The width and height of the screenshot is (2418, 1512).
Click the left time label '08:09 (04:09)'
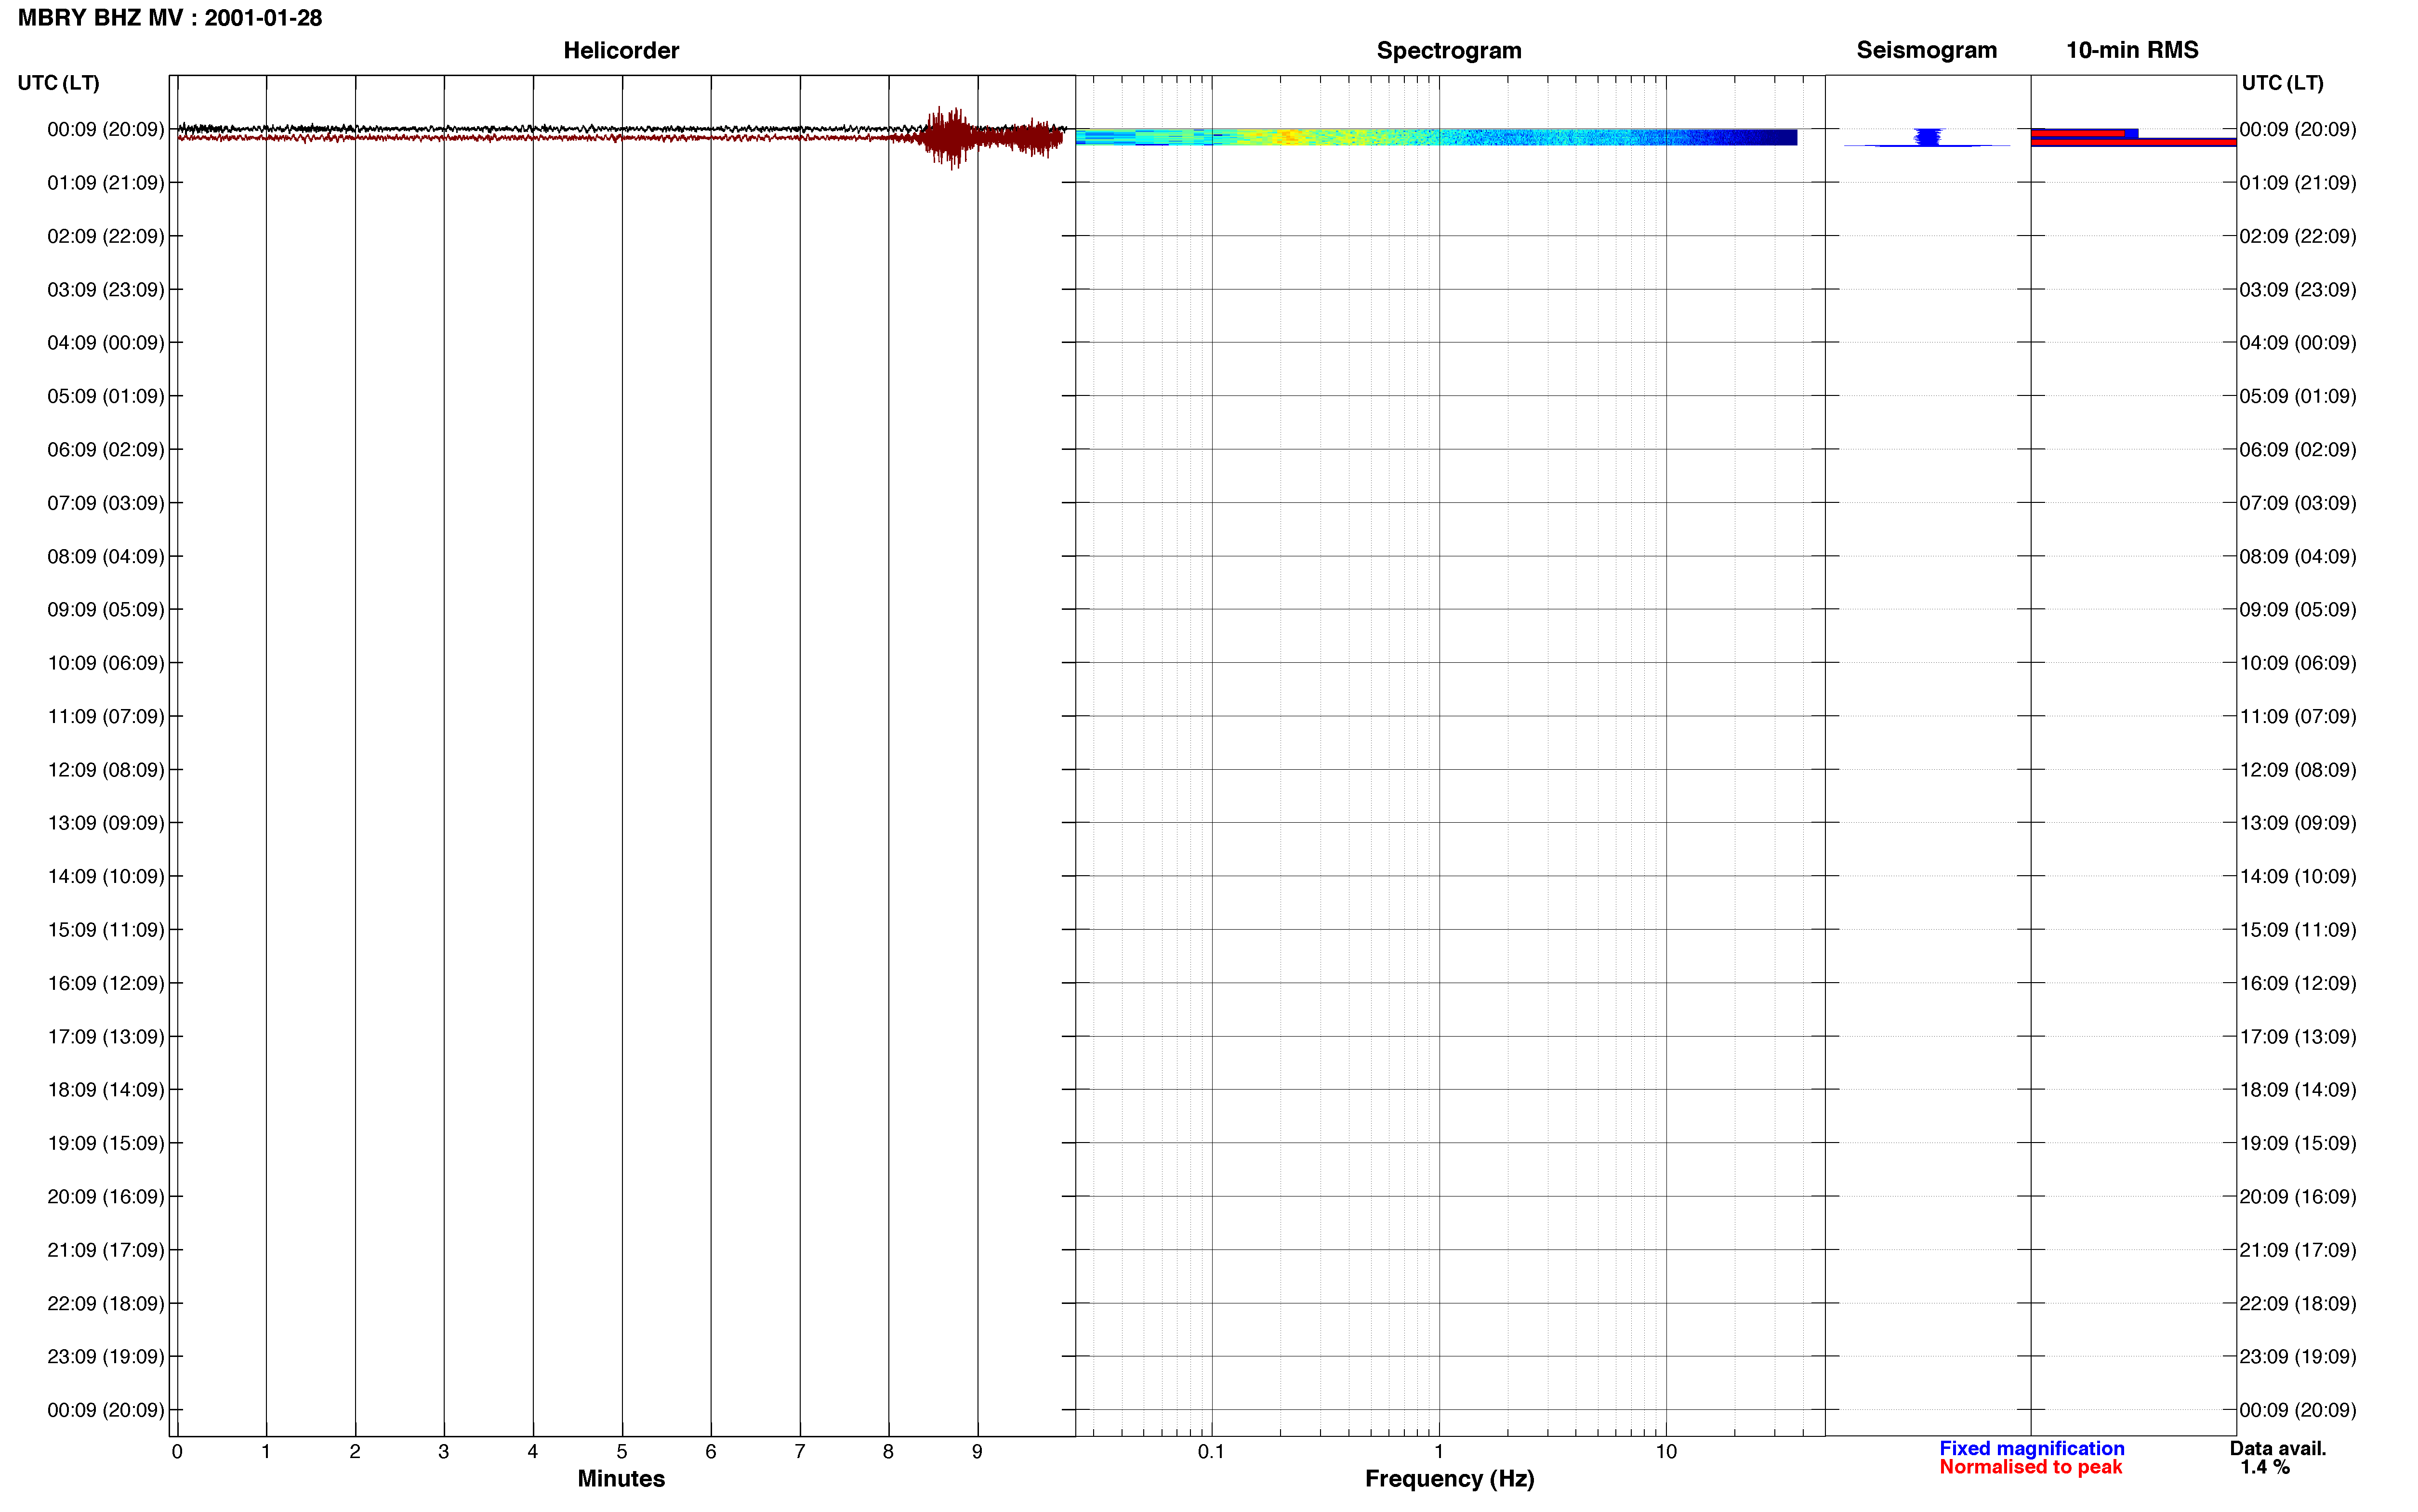[106, 556]
